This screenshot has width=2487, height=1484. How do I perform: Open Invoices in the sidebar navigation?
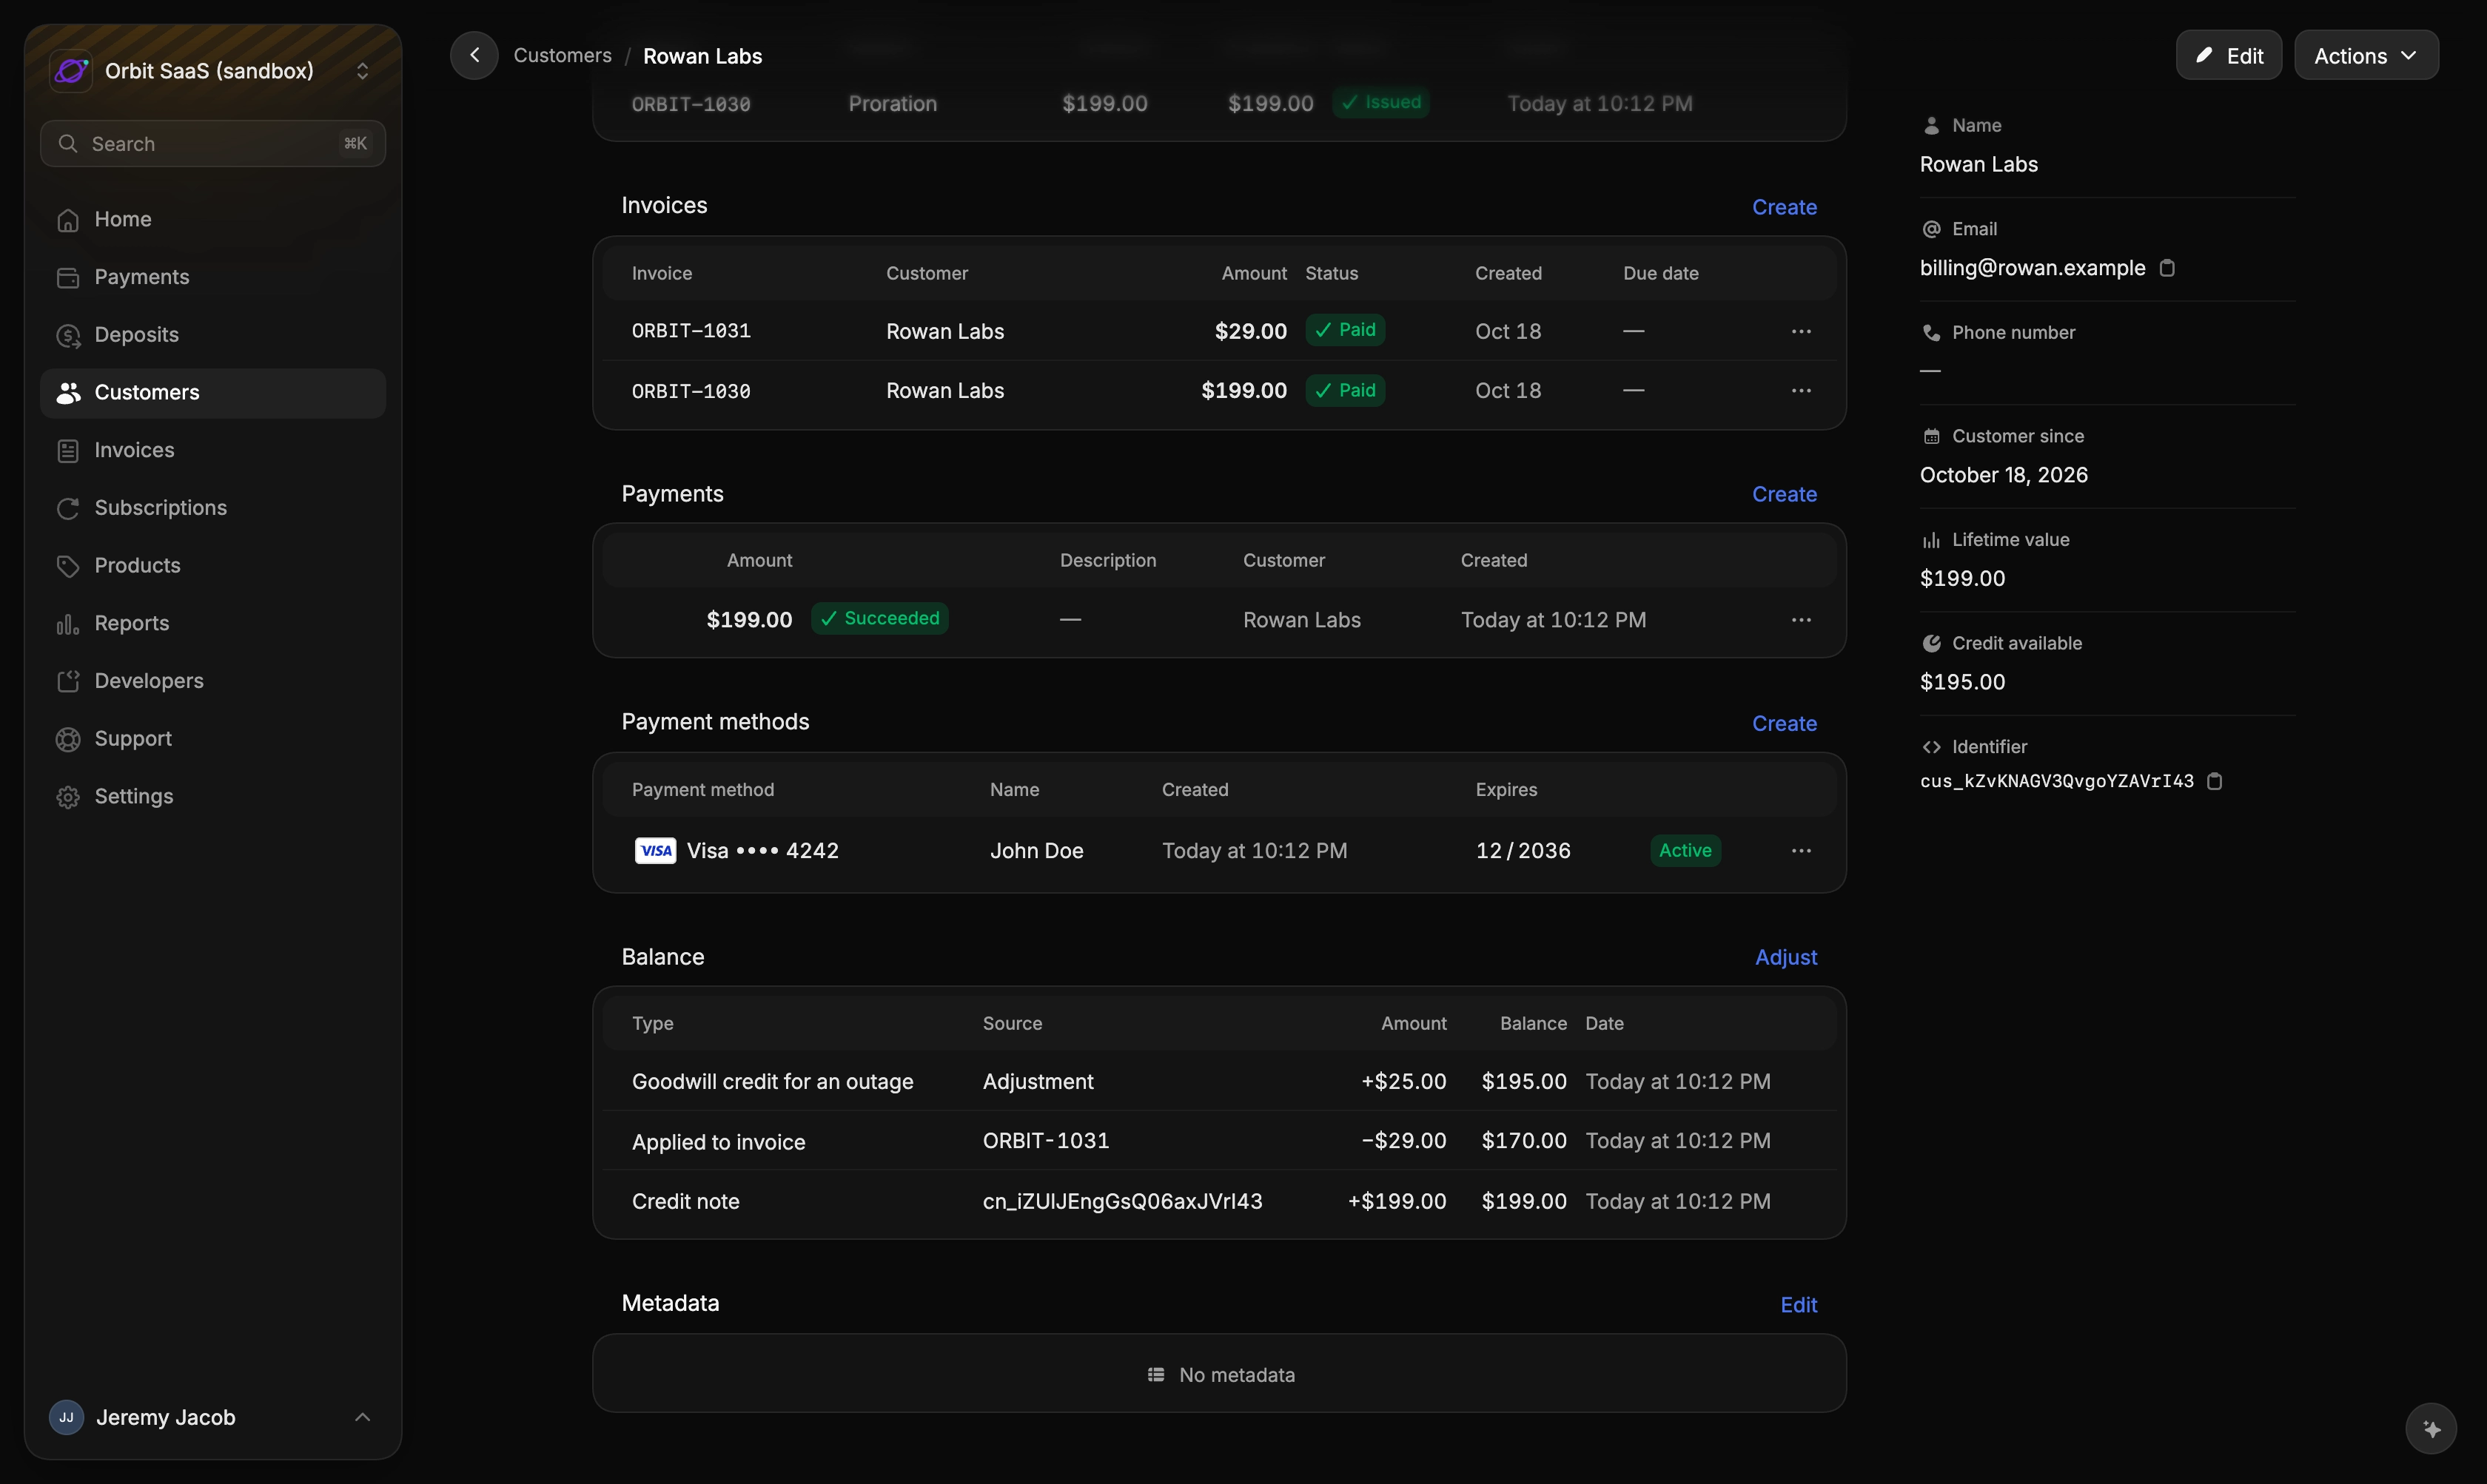[x=213, y=450]
